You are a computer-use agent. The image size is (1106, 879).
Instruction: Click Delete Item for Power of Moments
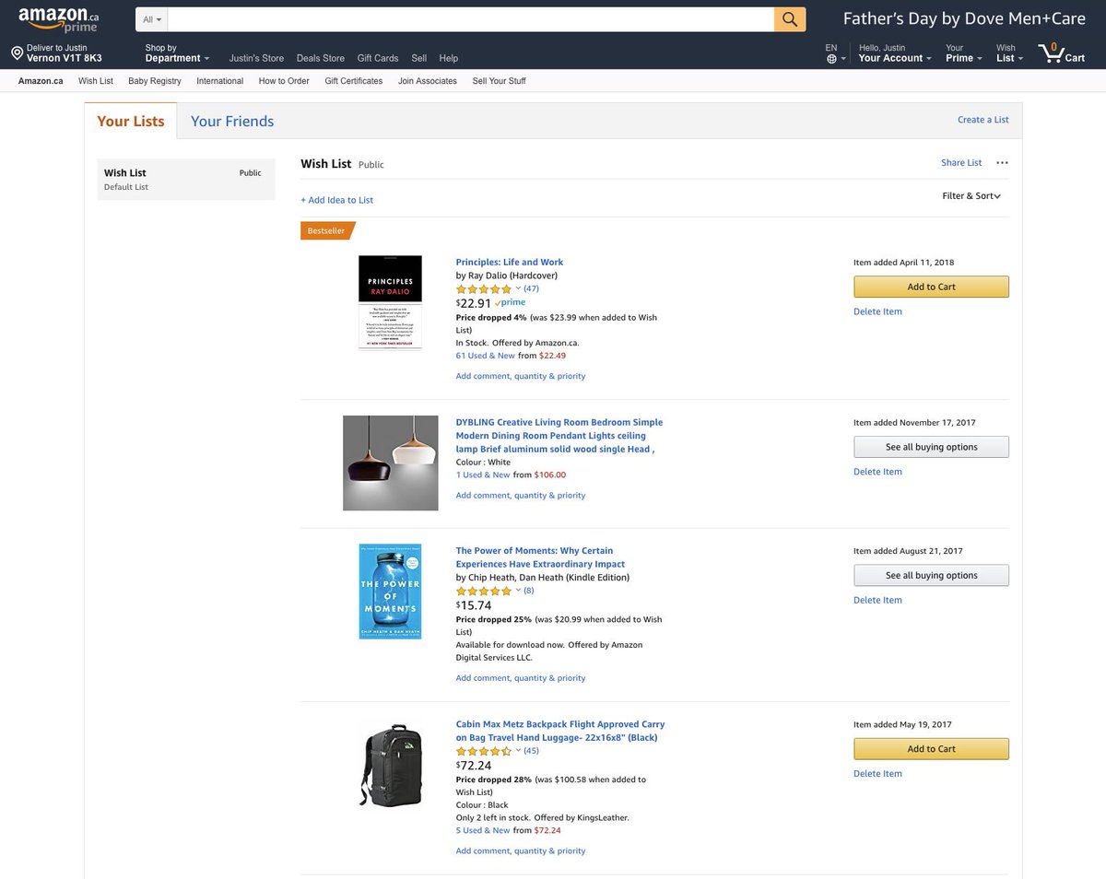coord(877,600)
